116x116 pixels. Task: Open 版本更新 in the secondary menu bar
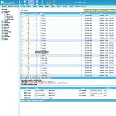coord(83,7)
